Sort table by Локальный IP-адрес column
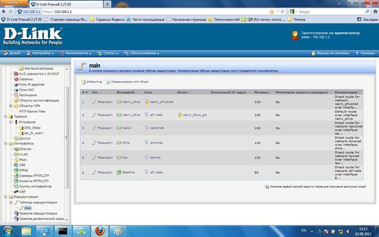 230,92
